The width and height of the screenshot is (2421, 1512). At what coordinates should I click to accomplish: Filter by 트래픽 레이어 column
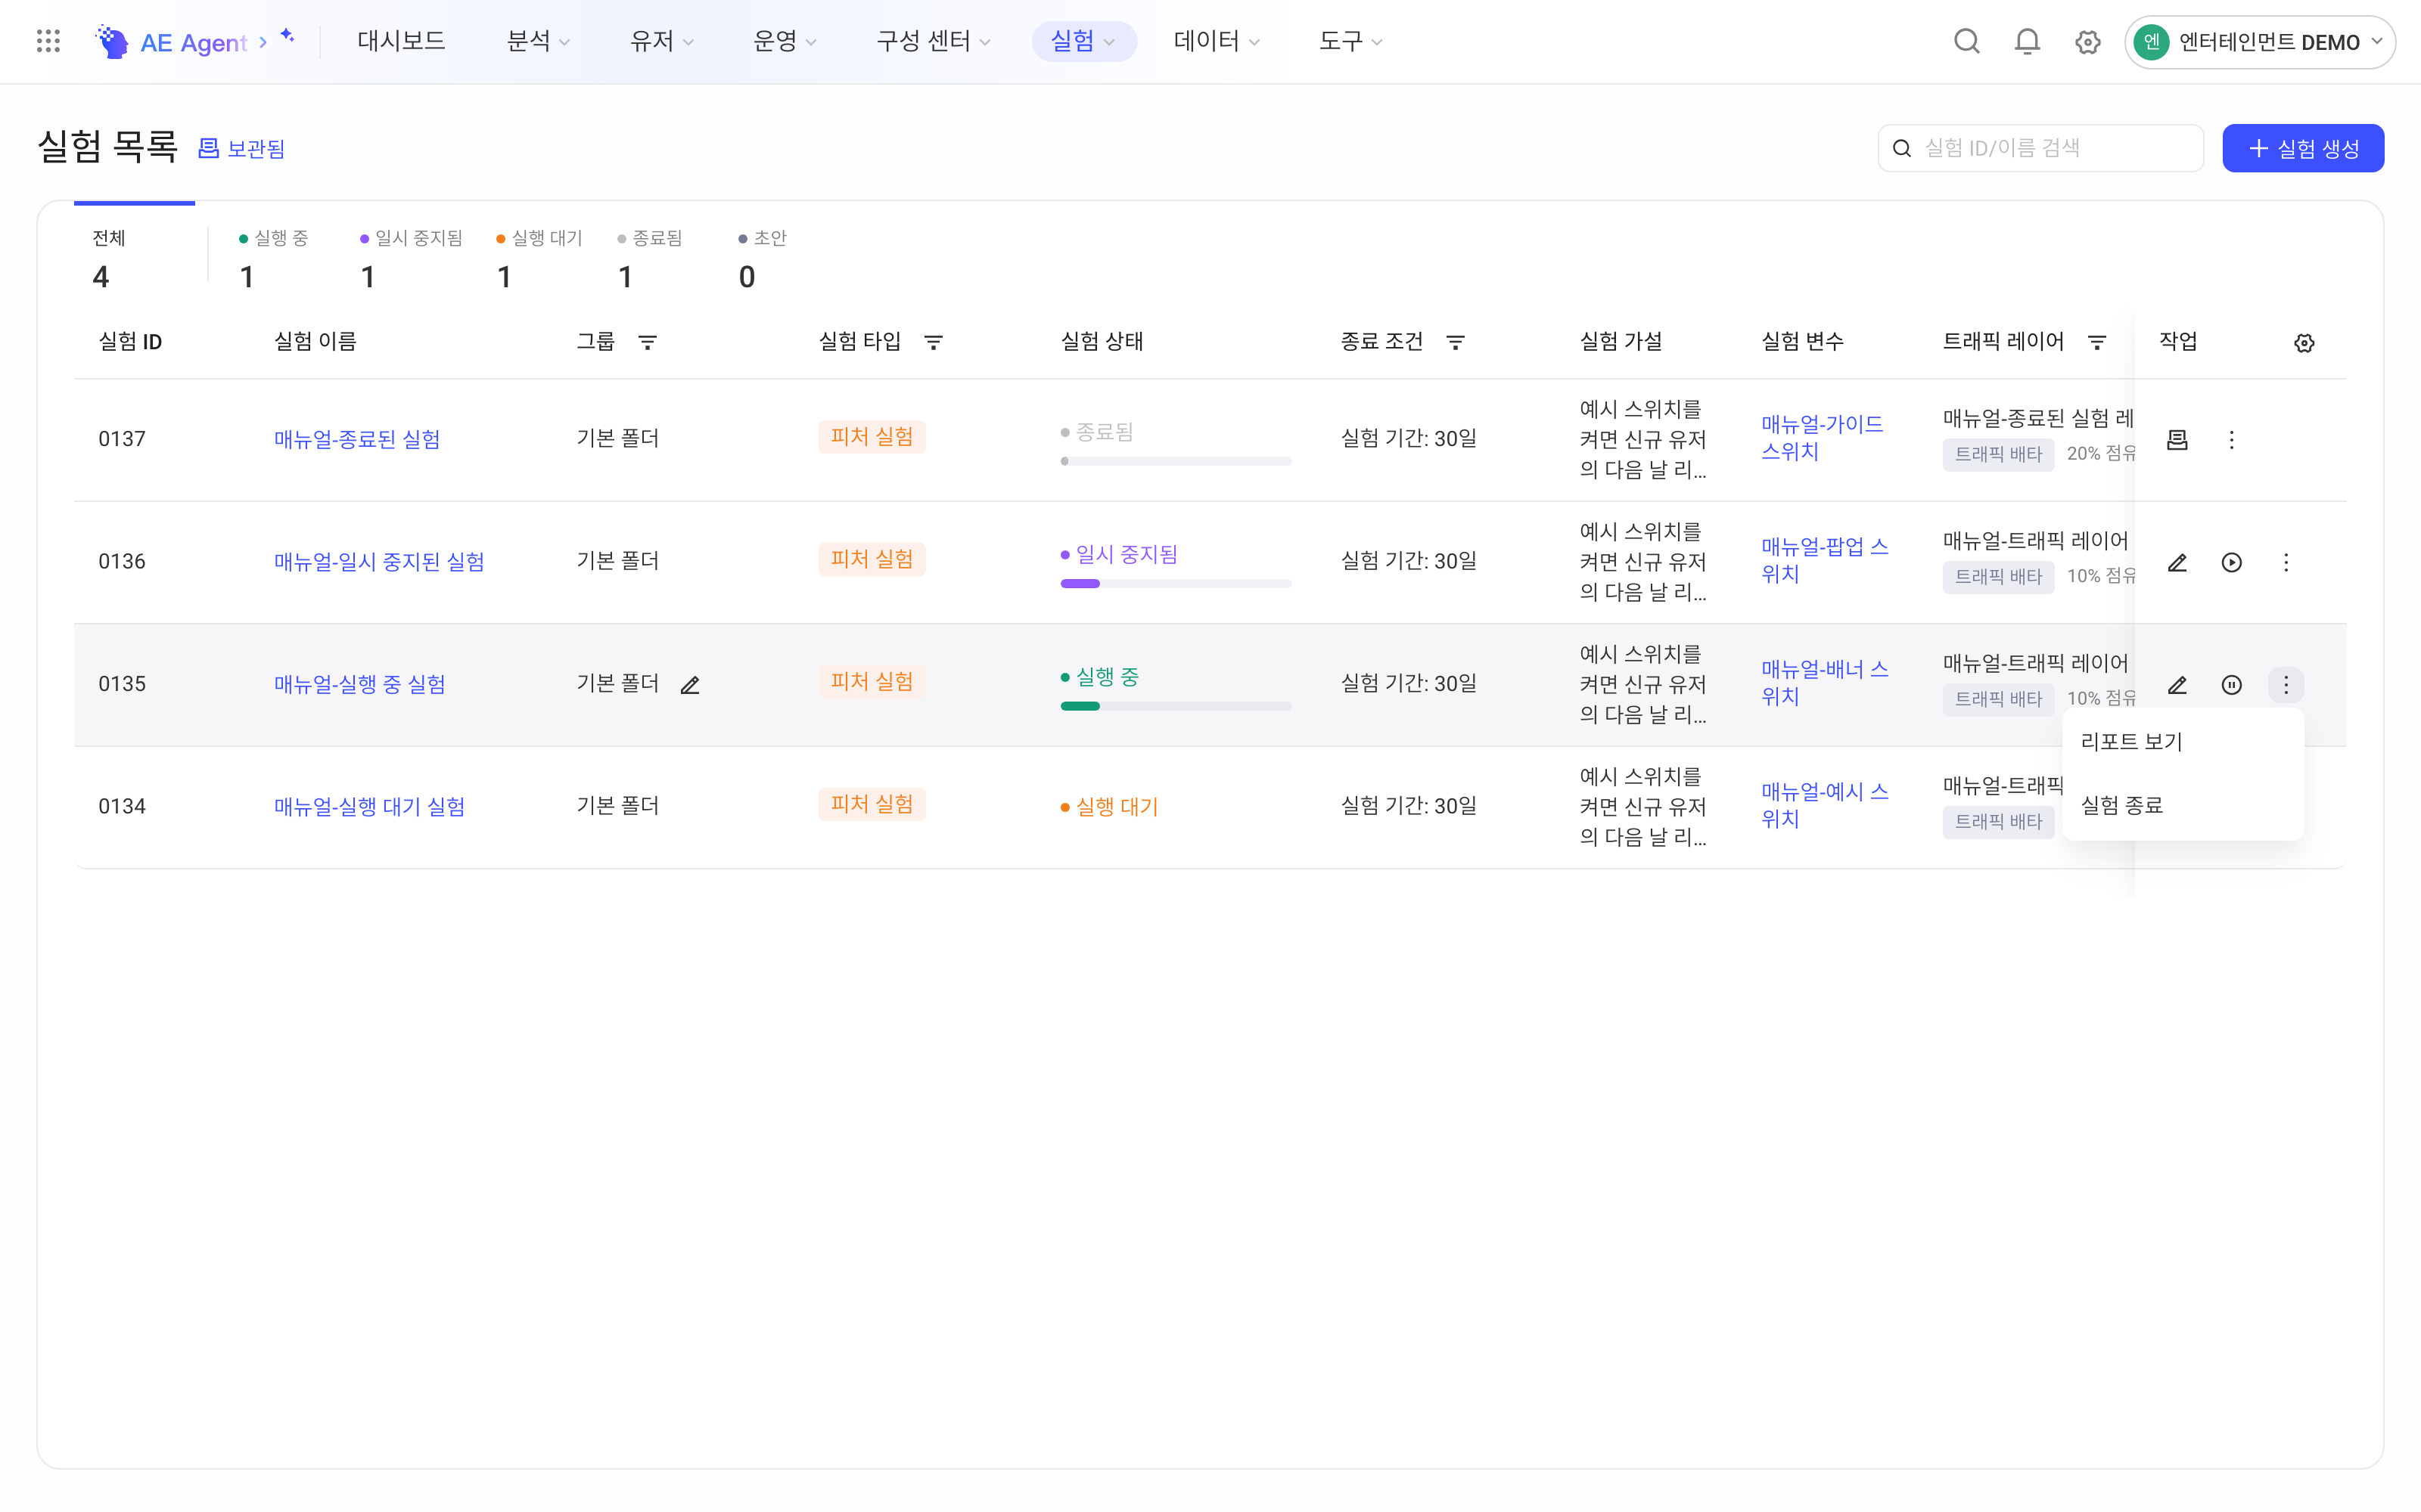[2097, 342]
